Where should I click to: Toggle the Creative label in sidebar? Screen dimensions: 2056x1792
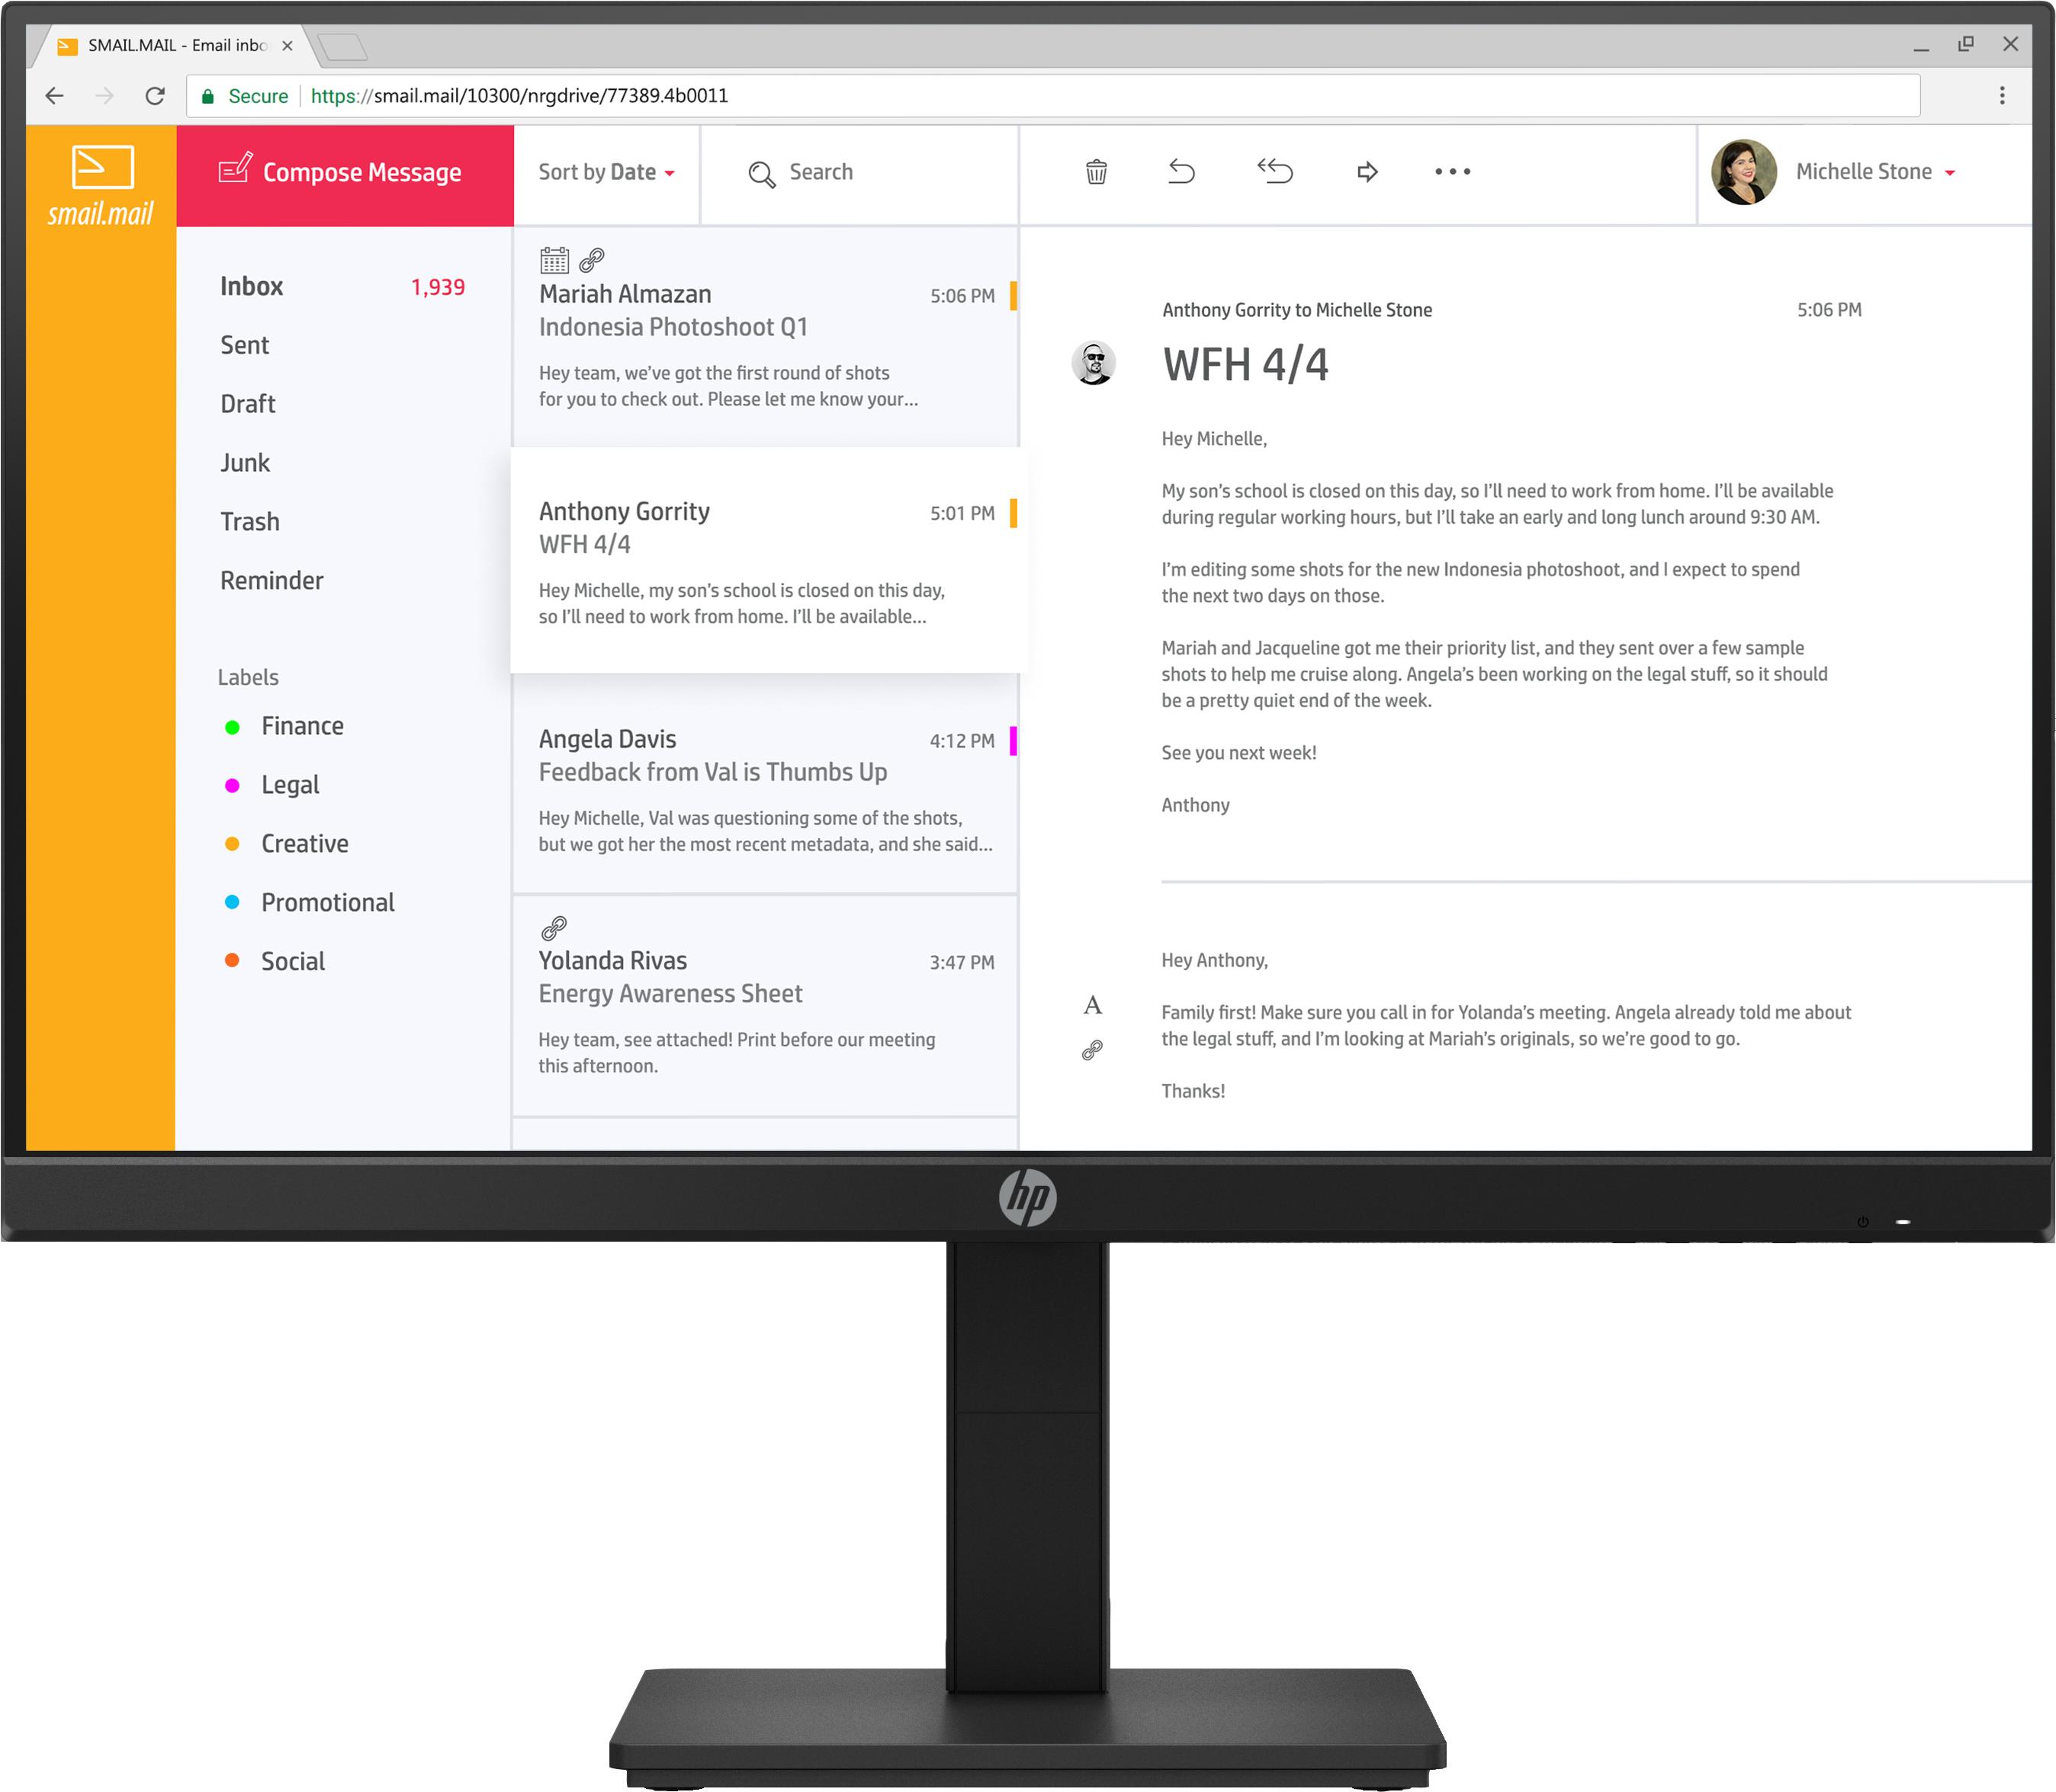(303, 844)
